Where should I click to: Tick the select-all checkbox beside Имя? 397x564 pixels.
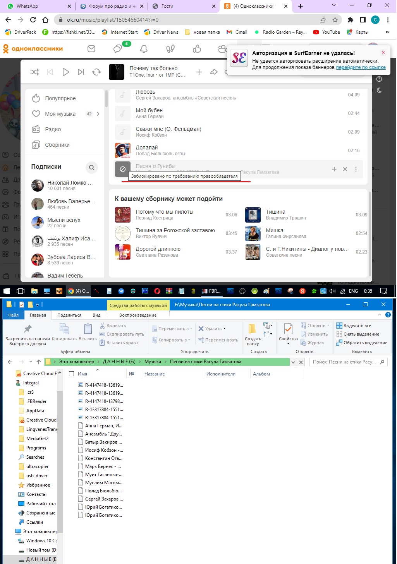[x=71, y=374]
